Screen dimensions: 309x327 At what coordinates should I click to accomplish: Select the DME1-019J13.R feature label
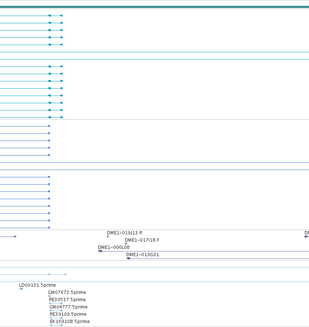[125, 233]
